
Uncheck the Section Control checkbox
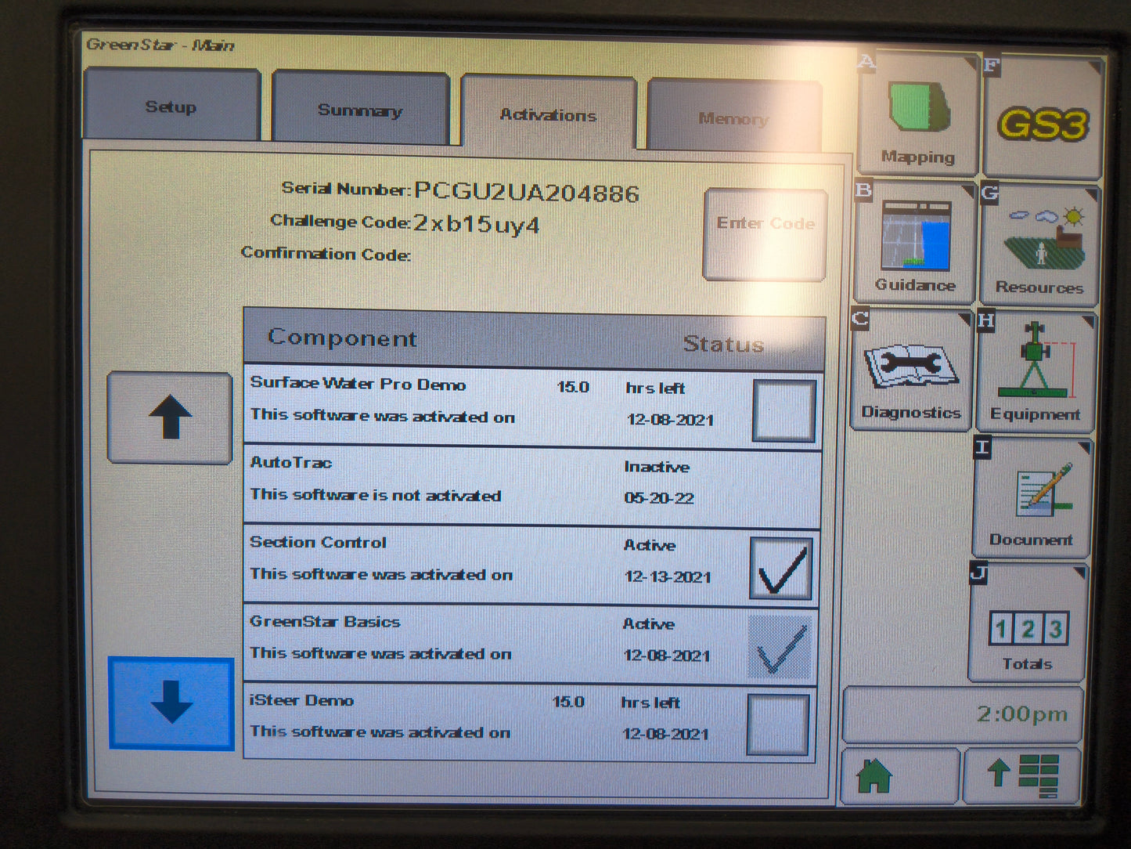tap(780, 569)
